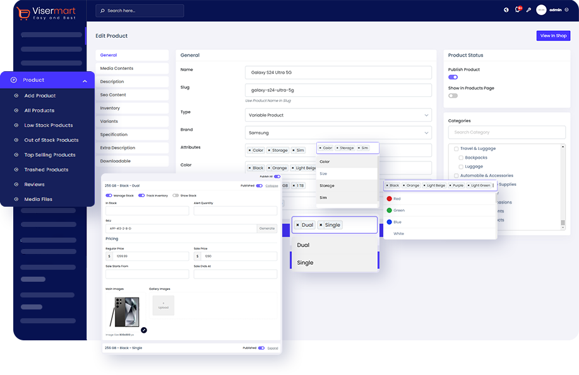Image resolution: width=579 pixels, height=375 pixels.
Task: Click the wrench icon in the header
Action: 528,10
